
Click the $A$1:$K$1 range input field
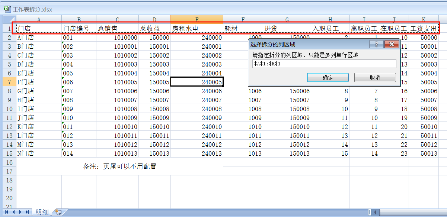[324, 64]
